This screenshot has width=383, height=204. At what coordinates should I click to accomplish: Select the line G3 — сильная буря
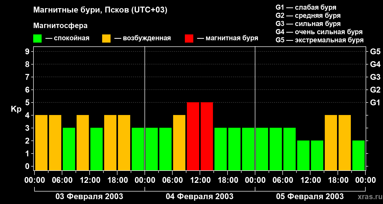point(308,24)
